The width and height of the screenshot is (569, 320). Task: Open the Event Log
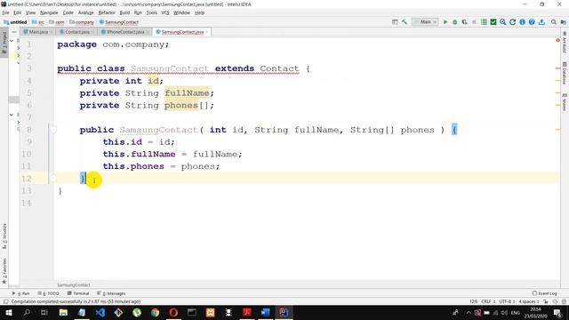545,293
